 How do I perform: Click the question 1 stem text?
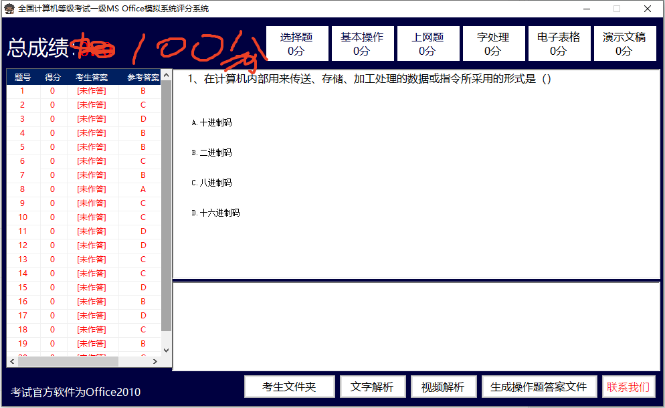369,79
